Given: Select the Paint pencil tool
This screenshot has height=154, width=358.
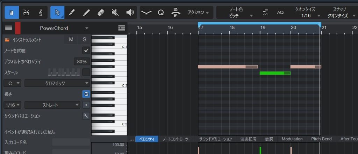Looking at the screenshot, I should point(71,13).
